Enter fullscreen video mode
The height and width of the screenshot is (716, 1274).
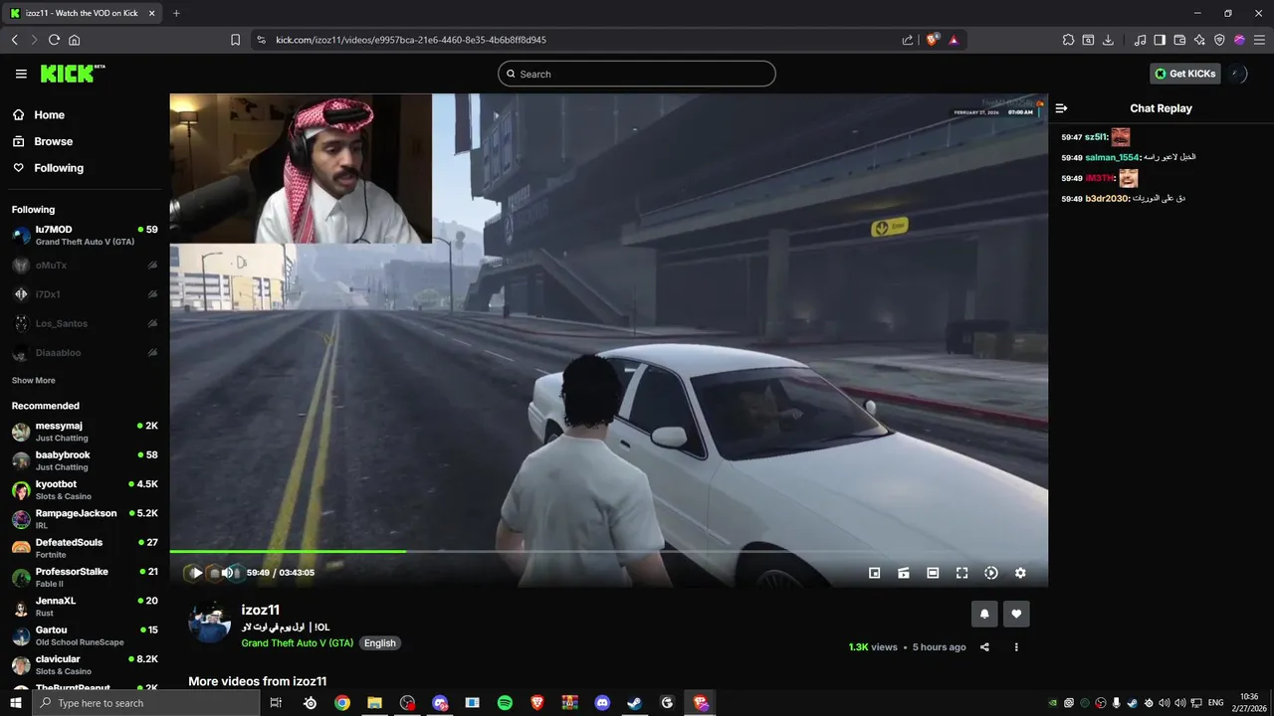coord(961,573)
